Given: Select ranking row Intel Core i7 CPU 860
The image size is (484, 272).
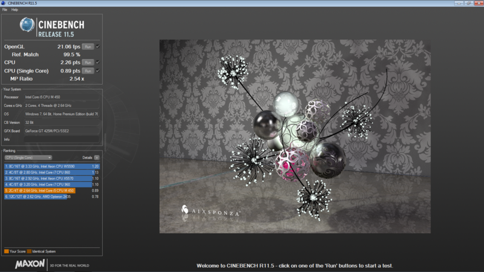Looking at the screenshot, I should click(x=52, y=172).
